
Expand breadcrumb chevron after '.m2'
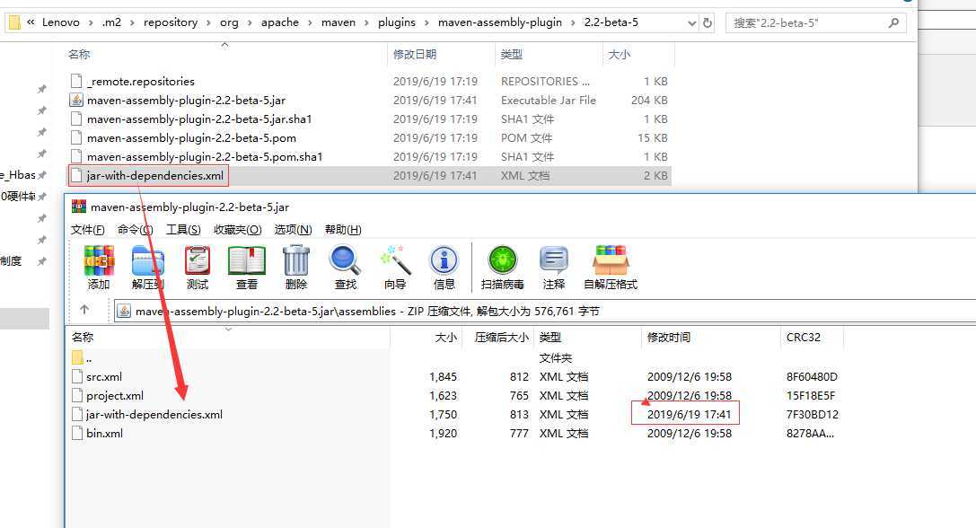(x=132, y=23)
